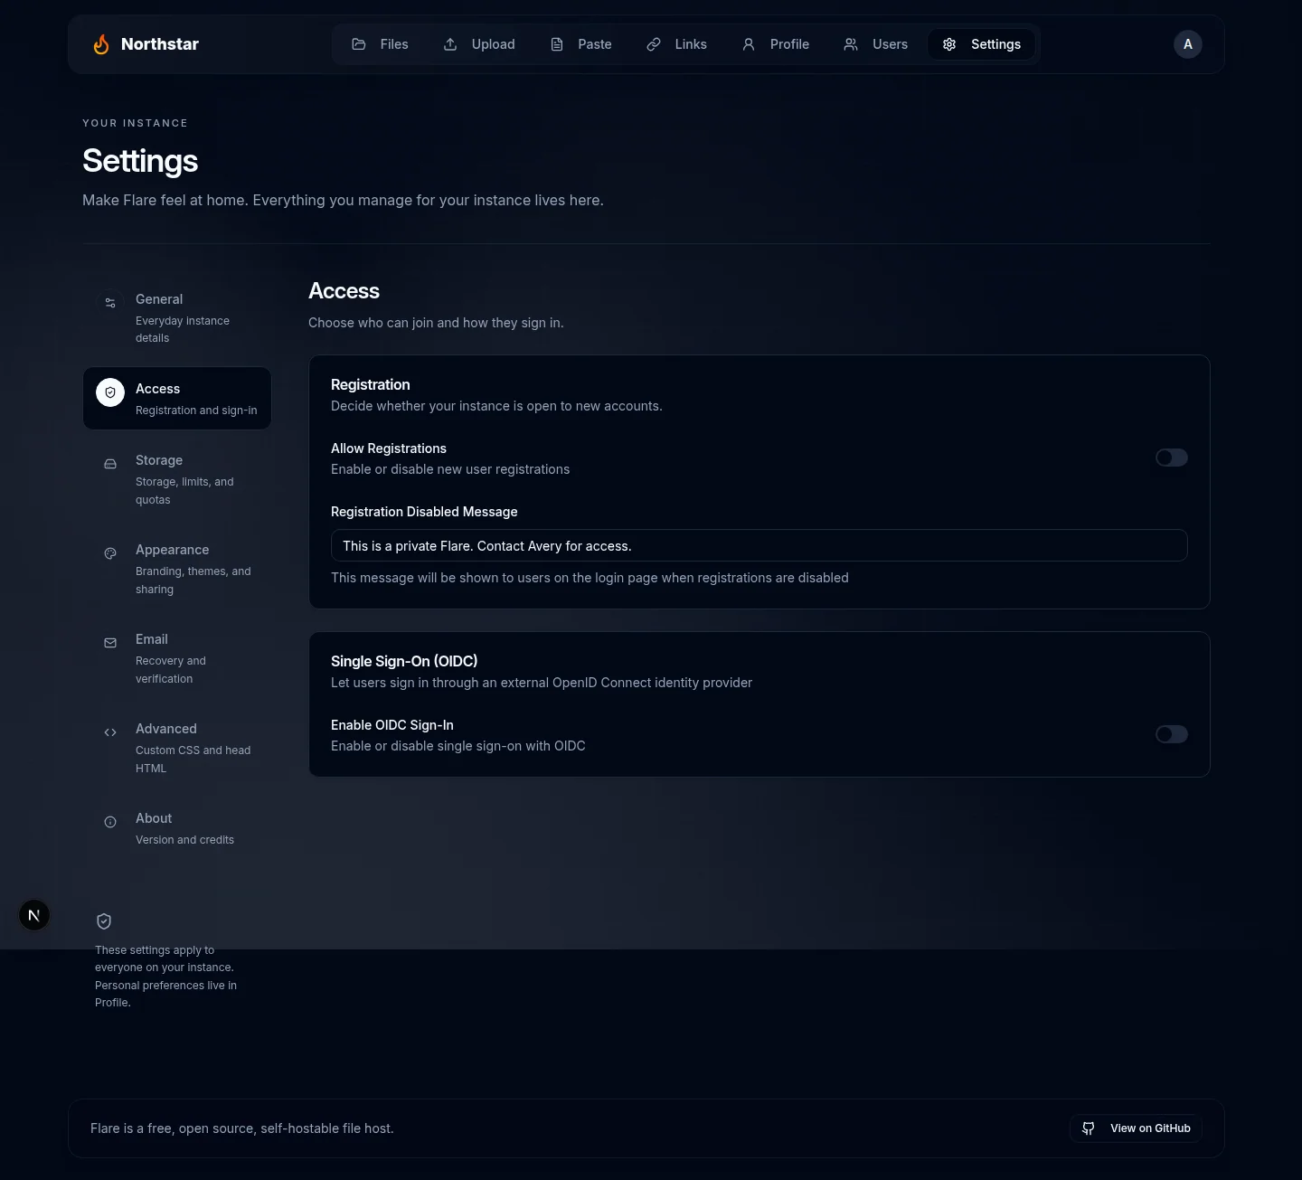The image size is (1302, 1180).
Task: Click the Paste document icon in navbar
Action: point(557,44)
